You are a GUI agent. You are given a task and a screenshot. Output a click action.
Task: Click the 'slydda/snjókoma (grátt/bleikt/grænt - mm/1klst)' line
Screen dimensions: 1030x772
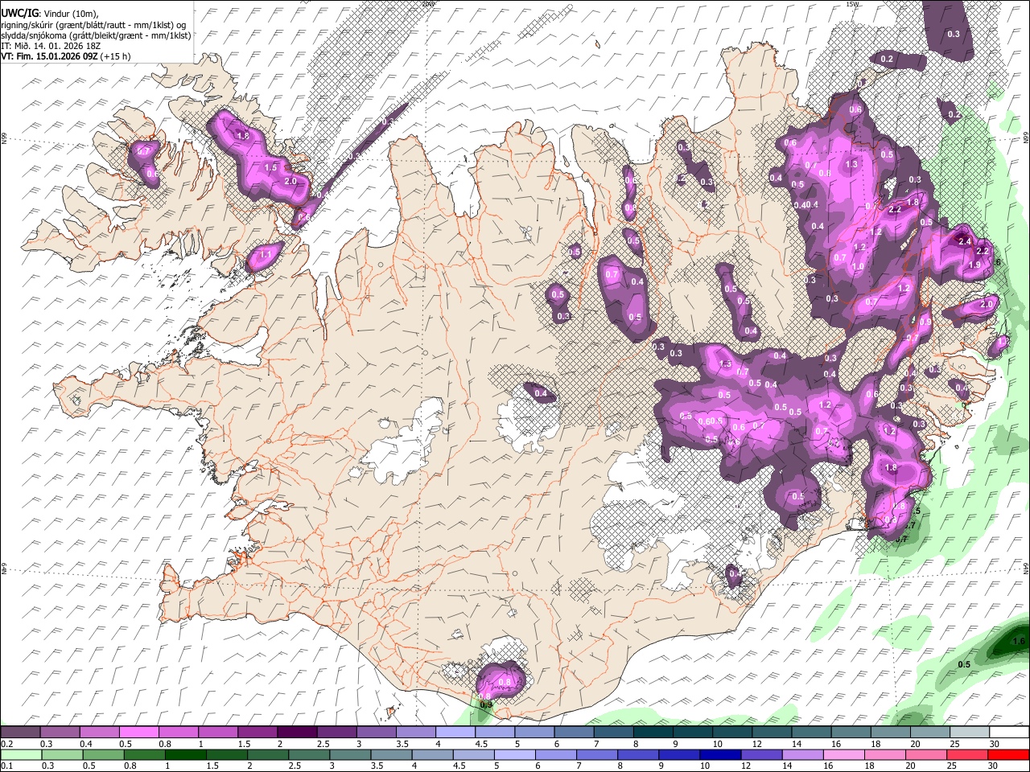click(x=96, y=35)
